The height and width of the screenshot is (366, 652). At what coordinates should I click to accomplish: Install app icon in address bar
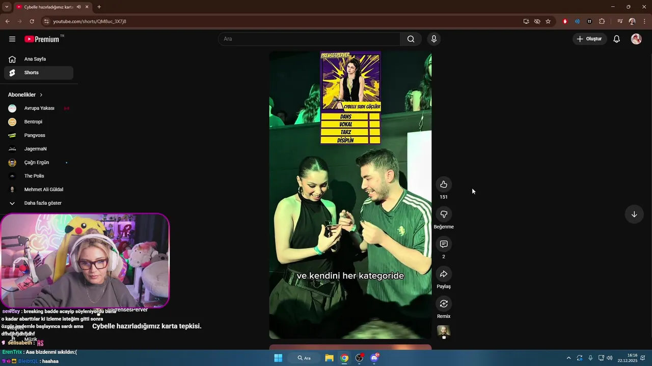tap(526, 21)
